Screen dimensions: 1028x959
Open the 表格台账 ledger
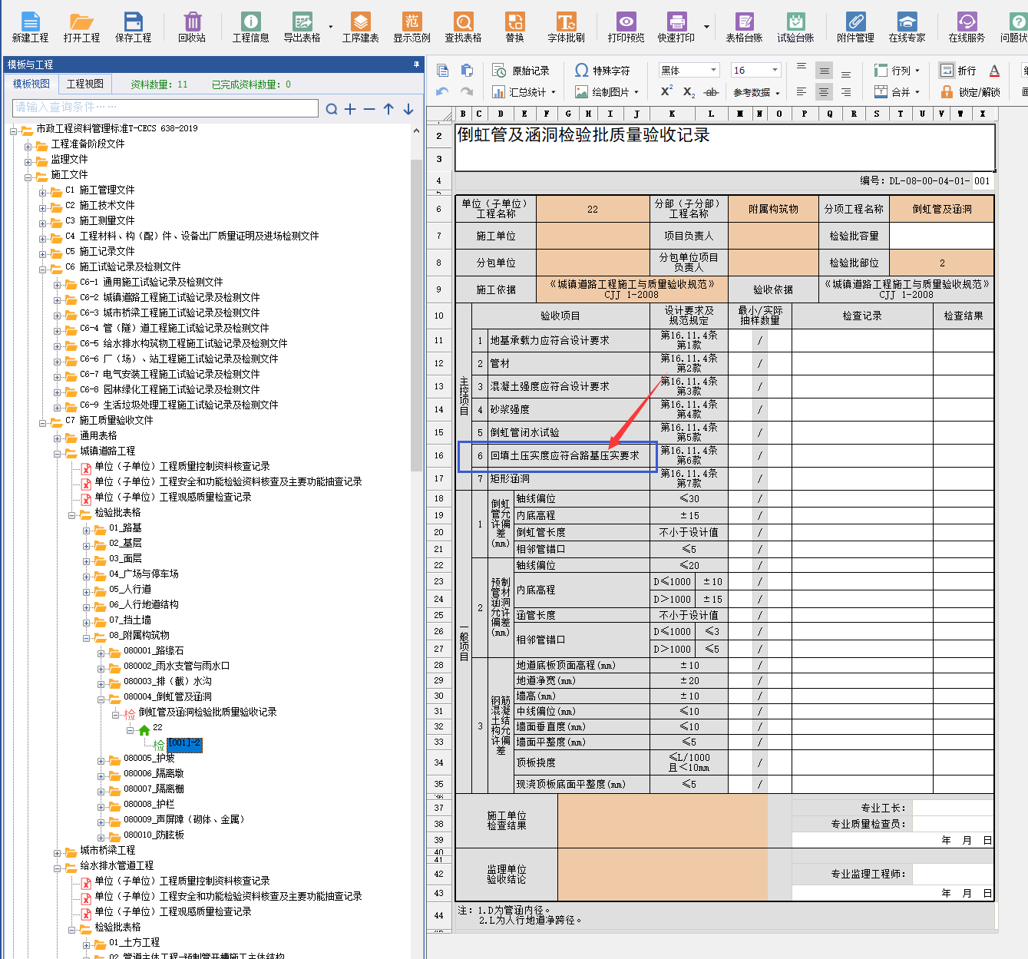pyautogui.click(x=744, y=28)
